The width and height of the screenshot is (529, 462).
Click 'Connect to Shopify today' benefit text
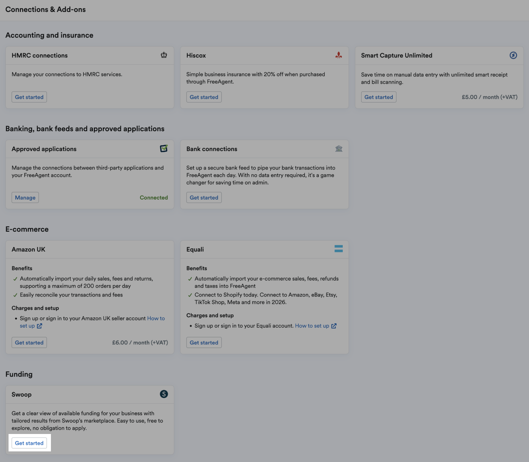266,299
